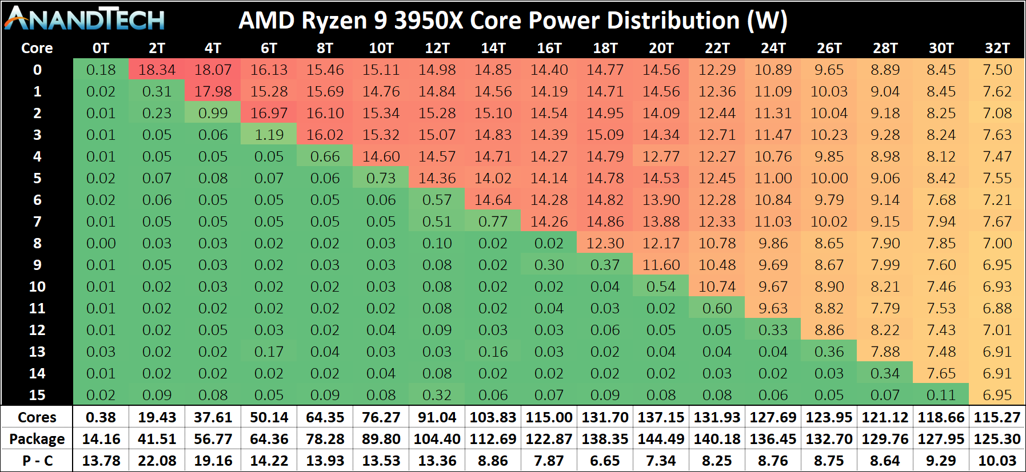1026x472 pixels.
Task: Select the "8T" column header
Action: click(x=325, y=49)
